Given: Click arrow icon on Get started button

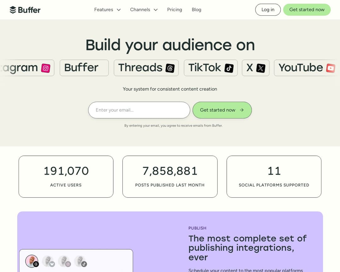Looking at the screenshot, I should pos(242,110).
